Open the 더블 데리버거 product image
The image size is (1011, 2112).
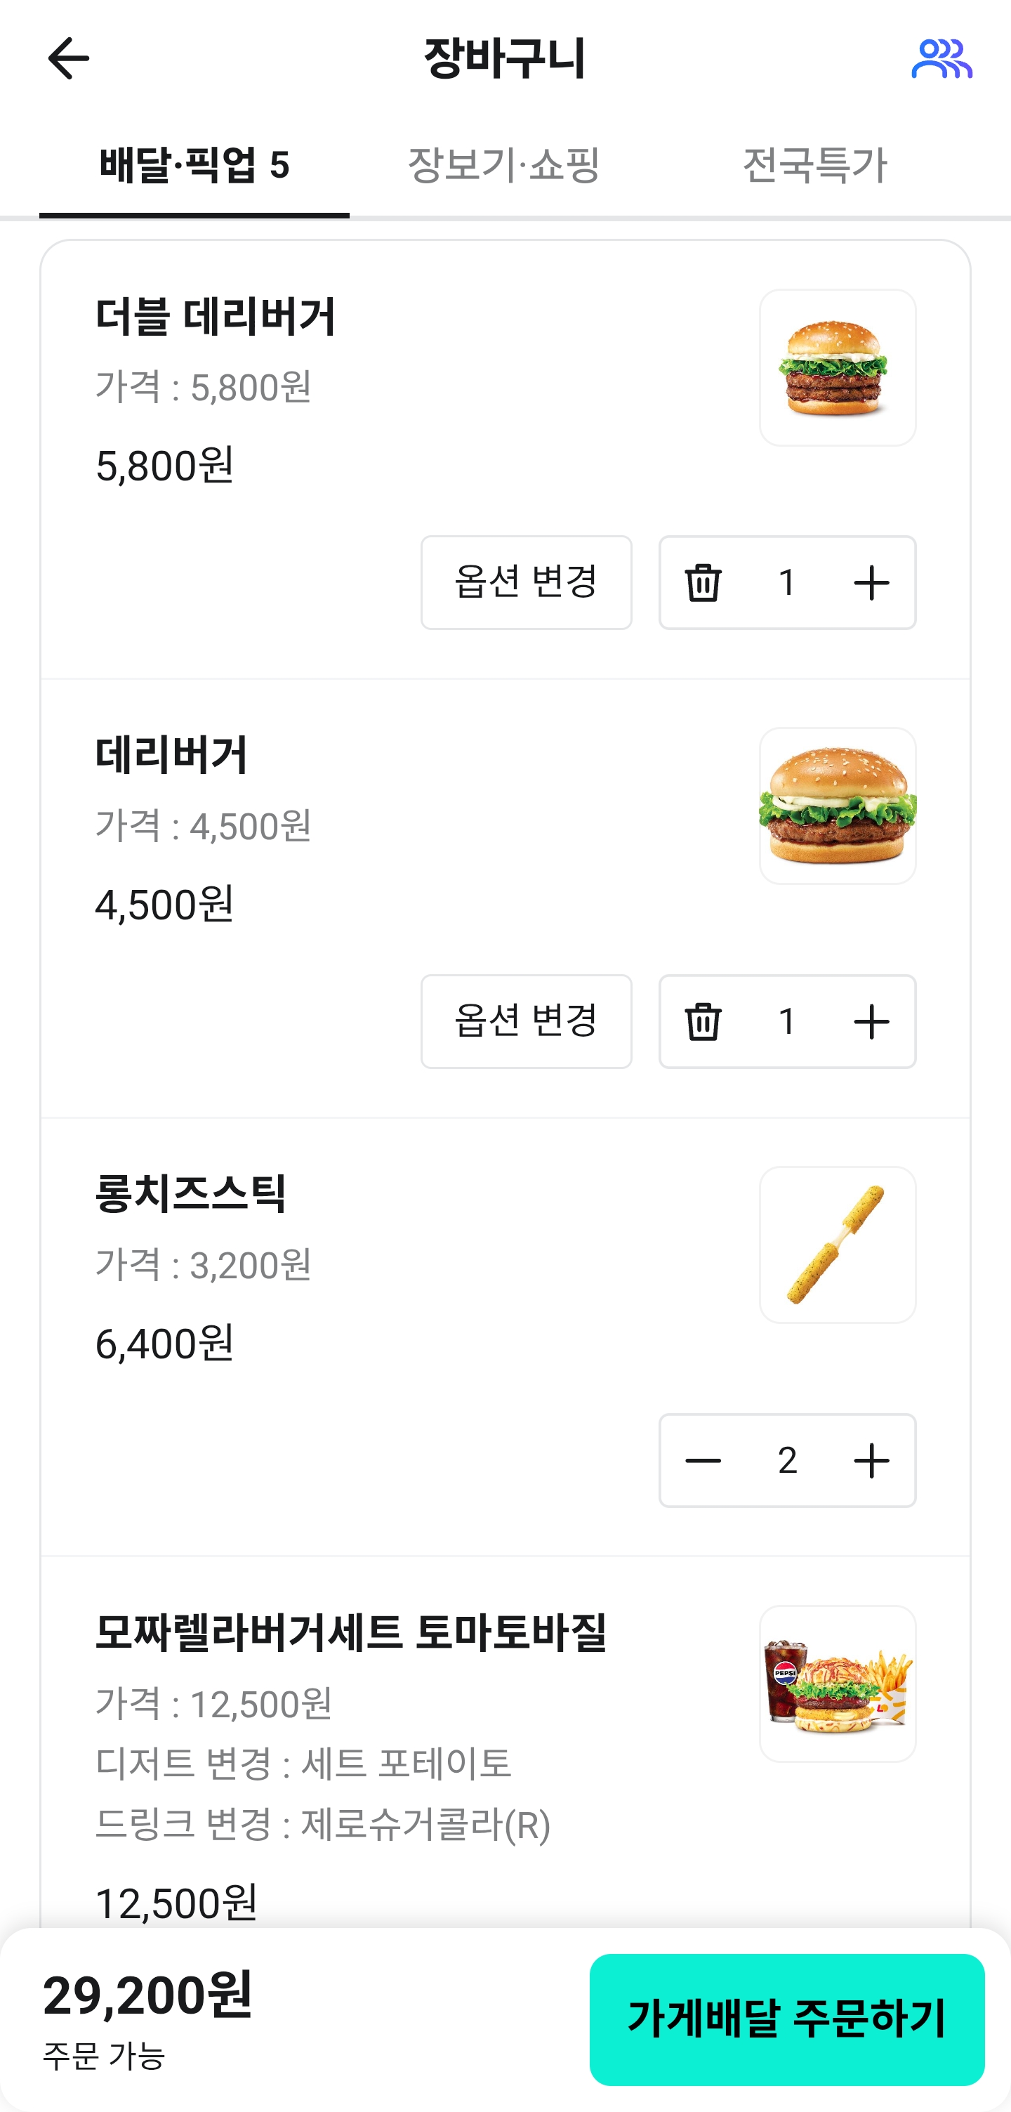[x=838, y=368]
